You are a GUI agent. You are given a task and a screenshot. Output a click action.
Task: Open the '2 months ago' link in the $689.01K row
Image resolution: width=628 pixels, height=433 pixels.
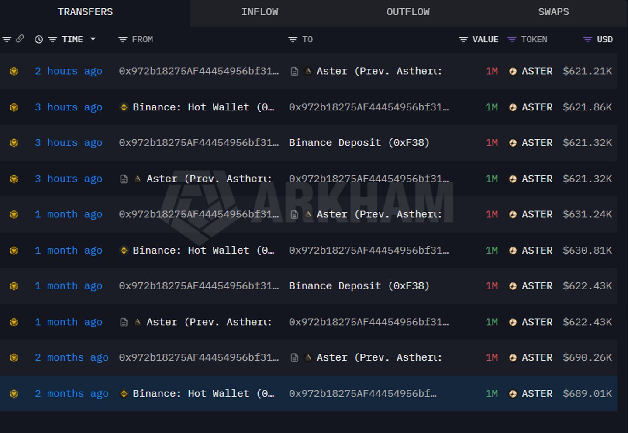72,393
